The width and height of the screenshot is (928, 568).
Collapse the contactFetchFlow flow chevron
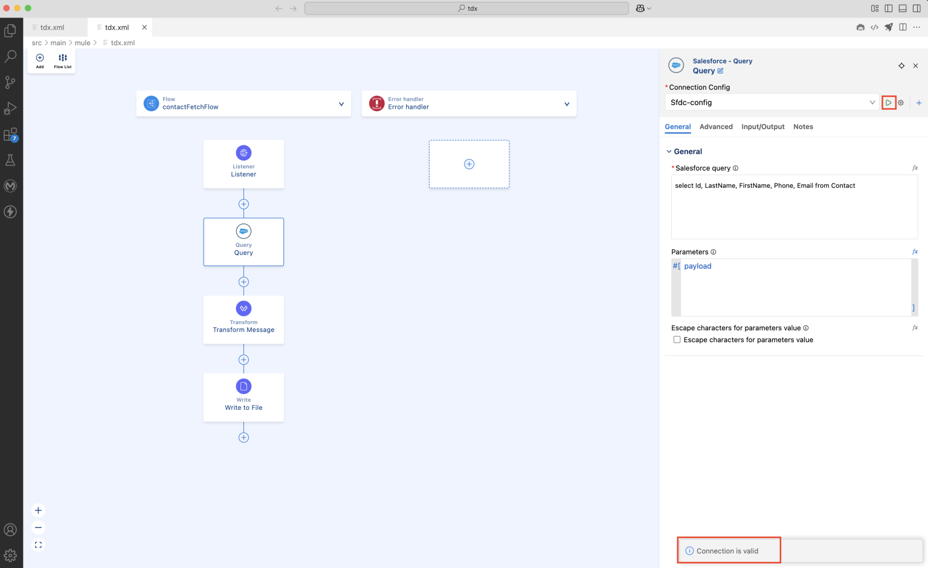click(341, 104)
